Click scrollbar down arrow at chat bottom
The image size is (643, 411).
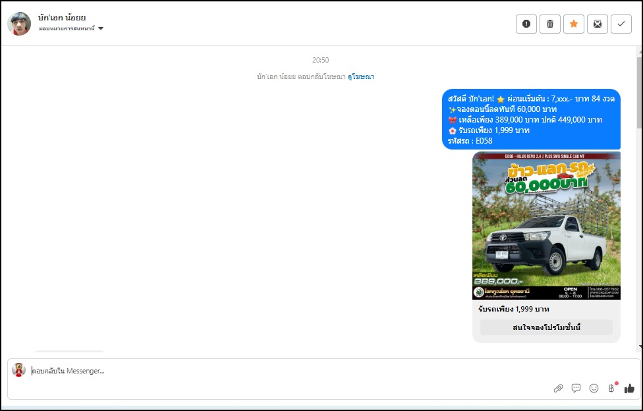click(x=639, y=347)
